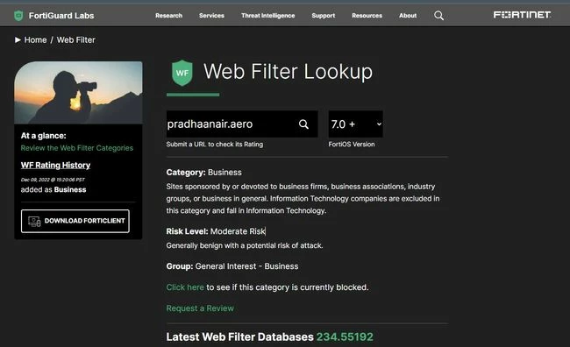
Task: Open Review the Web Filter Categories link
Action: pyautogui.click(x=76, y=148)
